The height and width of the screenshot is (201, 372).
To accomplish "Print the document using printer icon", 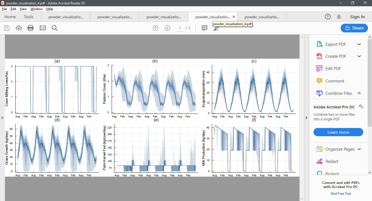I will [x=31, y=28].
